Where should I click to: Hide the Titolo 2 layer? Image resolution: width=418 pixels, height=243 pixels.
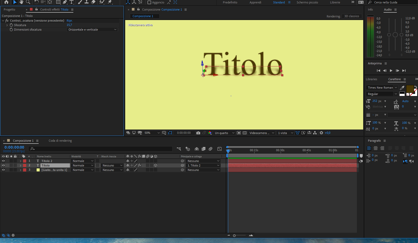click(x=3, y=161)
